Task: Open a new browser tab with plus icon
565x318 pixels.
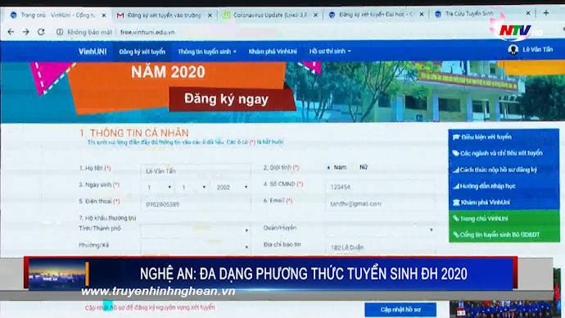Action: 546,13
